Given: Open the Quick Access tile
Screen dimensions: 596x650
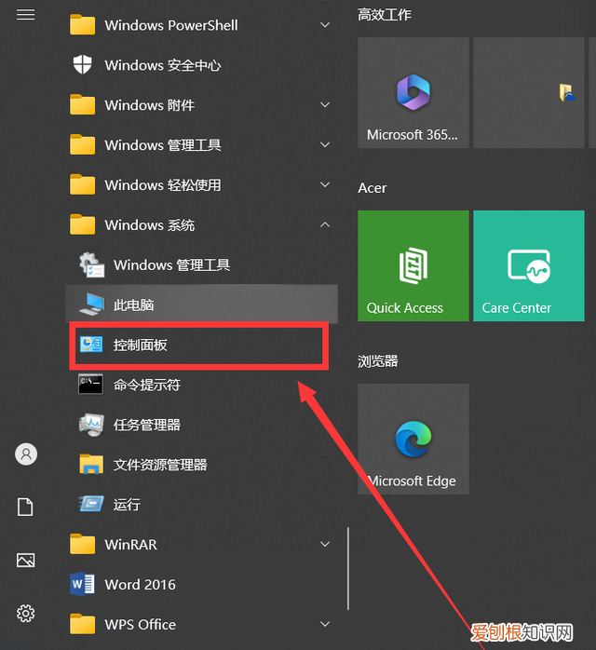Looking at the screenshot, I should click(x=413, y=265).
